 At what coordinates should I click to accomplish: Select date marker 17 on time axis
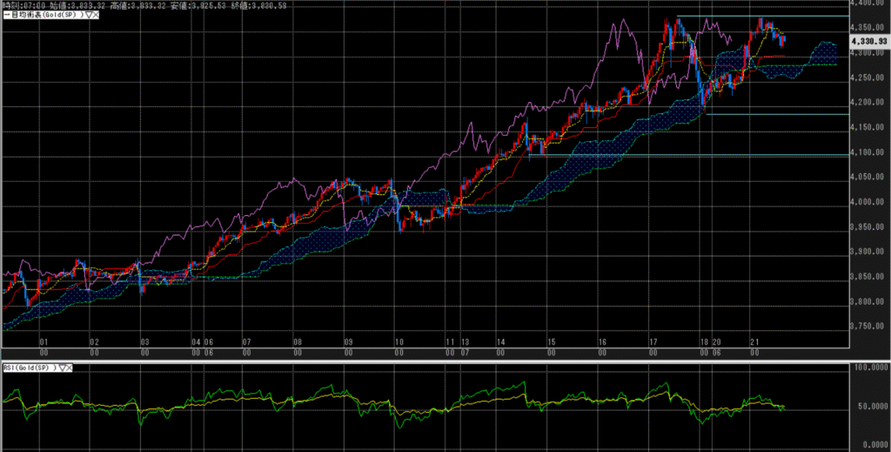tap(653, 343)
